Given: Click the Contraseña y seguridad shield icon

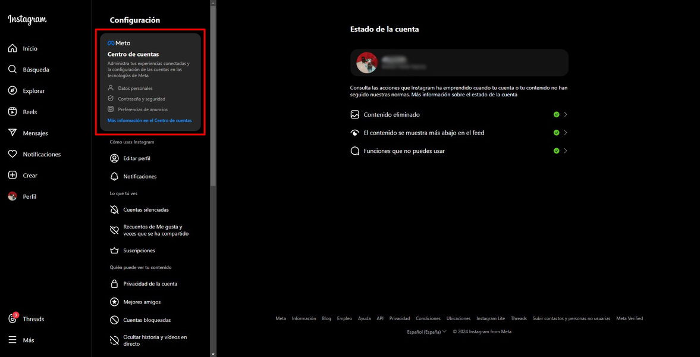Looking at the screenshot, I should [x=111, y=99].
